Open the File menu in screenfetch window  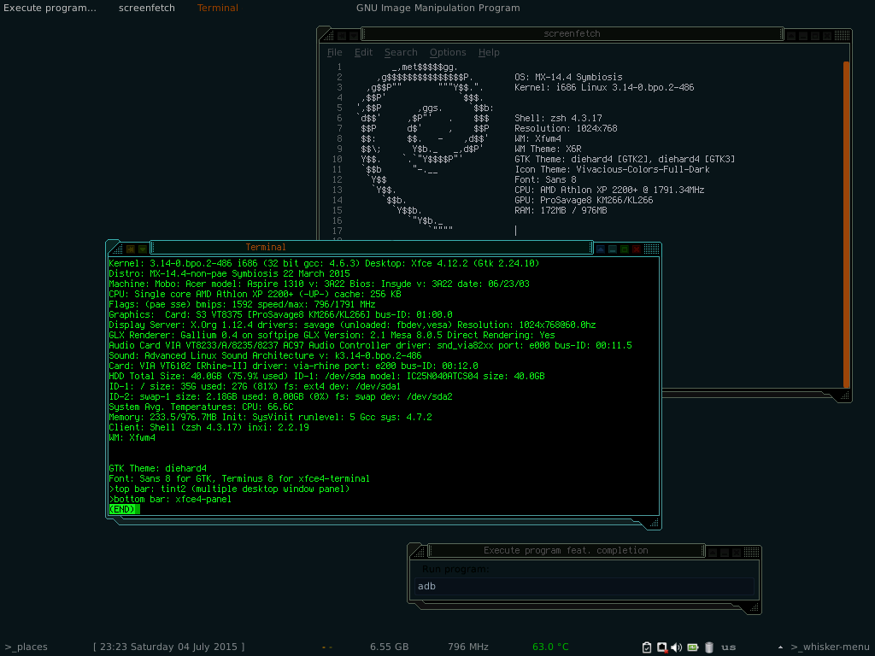(x=334, y=52)
